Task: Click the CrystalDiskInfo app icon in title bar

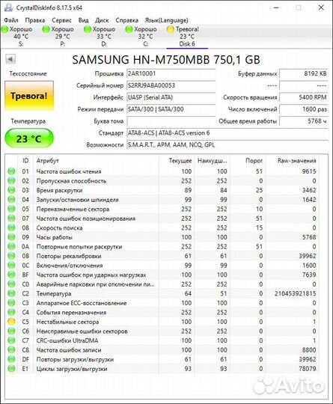Action: [x=8, y=7]
